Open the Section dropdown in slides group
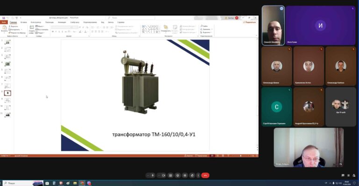 coord(40,33)
